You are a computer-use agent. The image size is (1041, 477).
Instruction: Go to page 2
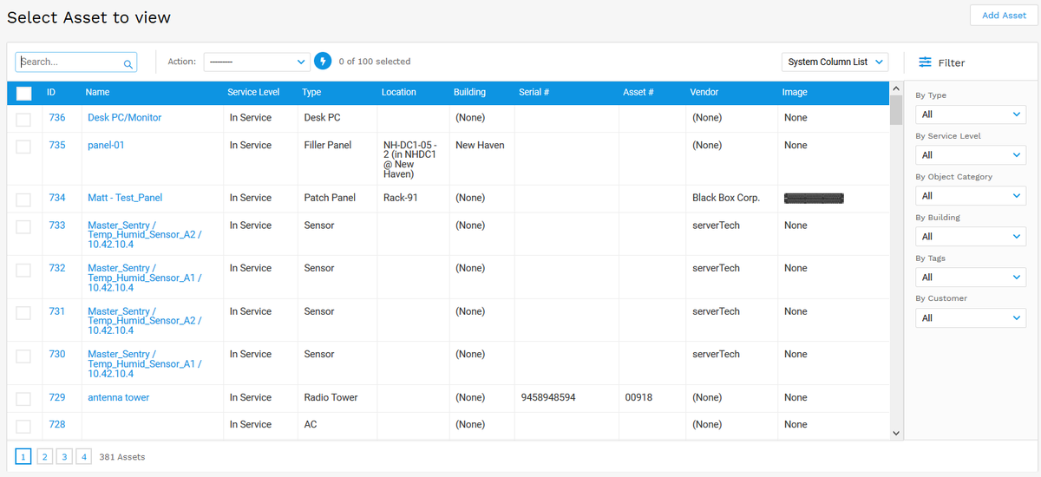[x=44, y=456]
